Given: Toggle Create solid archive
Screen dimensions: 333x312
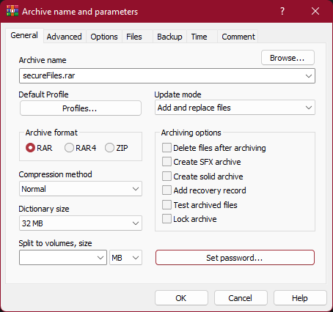Looking at the screenshot, I should pos(202,177).
